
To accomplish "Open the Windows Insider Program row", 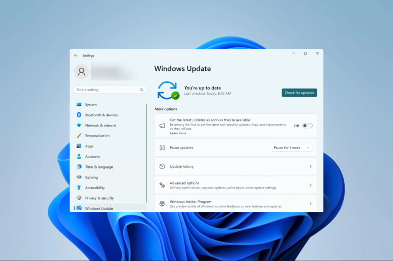I will point(236,204).
